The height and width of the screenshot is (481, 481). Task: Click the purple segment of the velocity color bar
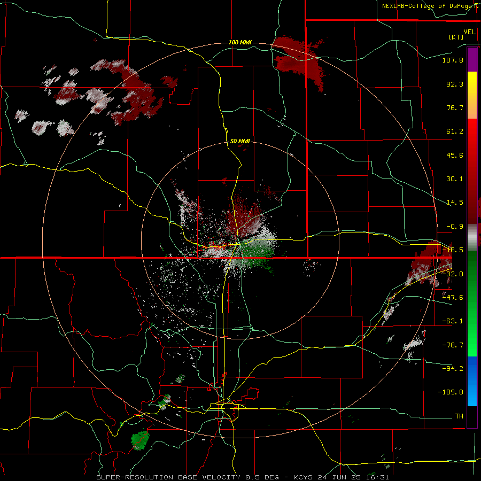472,60
